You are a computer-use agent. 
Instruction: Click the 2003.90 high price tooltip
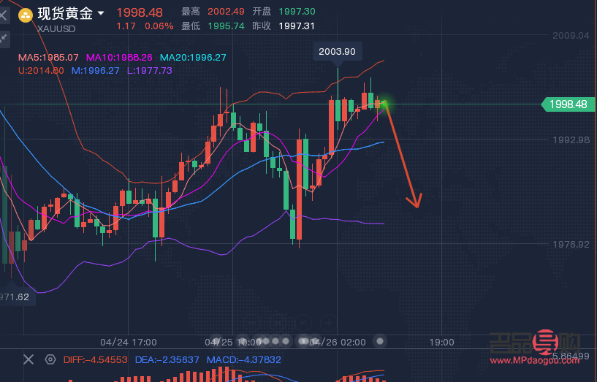[x=338, y=51]
